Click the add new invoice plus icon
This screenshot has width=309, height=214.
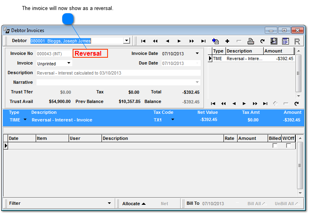click(227, 41)
